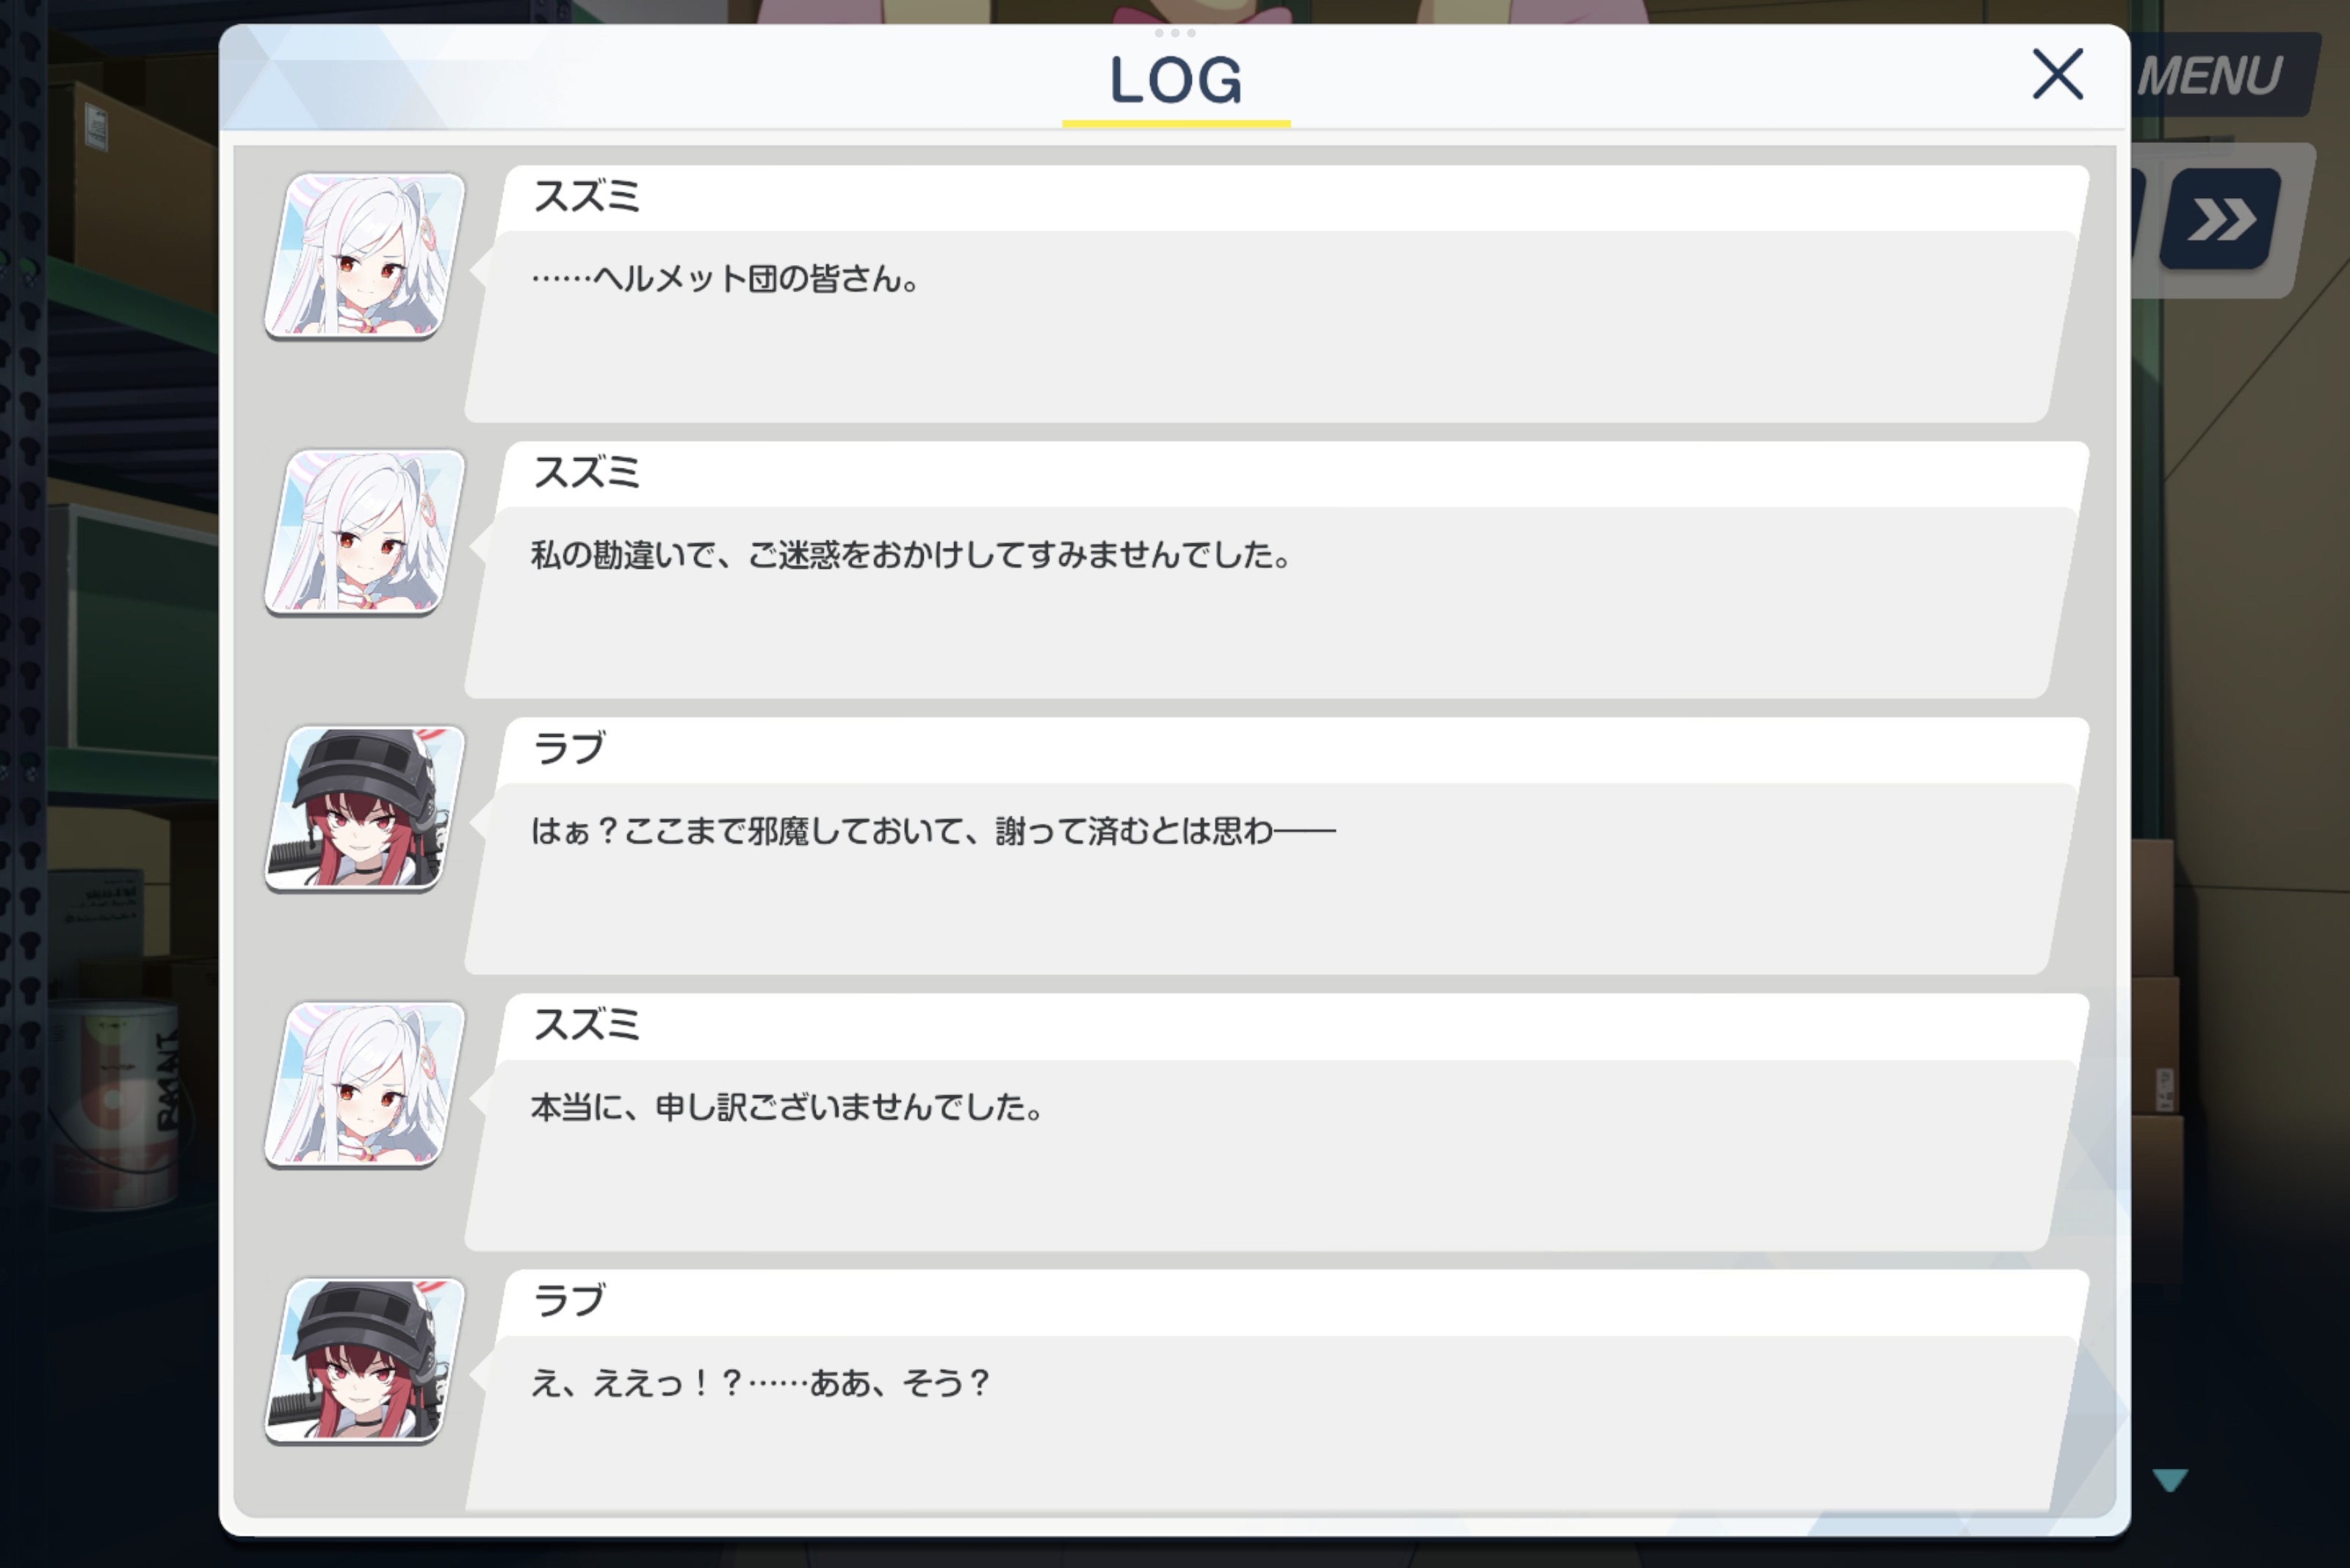Click the helmet girl portrait in third entry
The height and width of the screenshot is (1568, 2350).
click(x=365, y=808)
